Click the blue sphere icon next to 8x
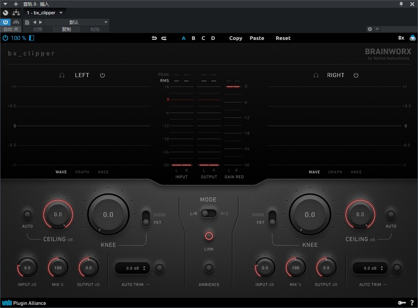The height and width of the screenshot is (308, 418). tap(412, 38)
